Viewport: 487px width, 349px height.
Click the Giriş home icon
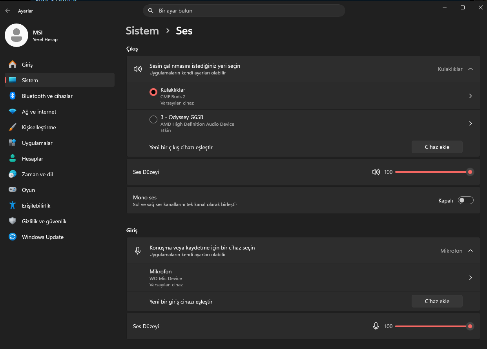coord(13,65)
